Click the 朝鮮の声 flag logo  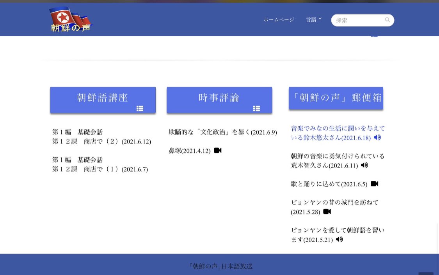[71, 19]
